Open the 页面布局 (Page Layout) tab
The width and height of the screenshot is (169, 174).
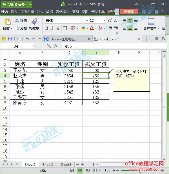[27, 12]
